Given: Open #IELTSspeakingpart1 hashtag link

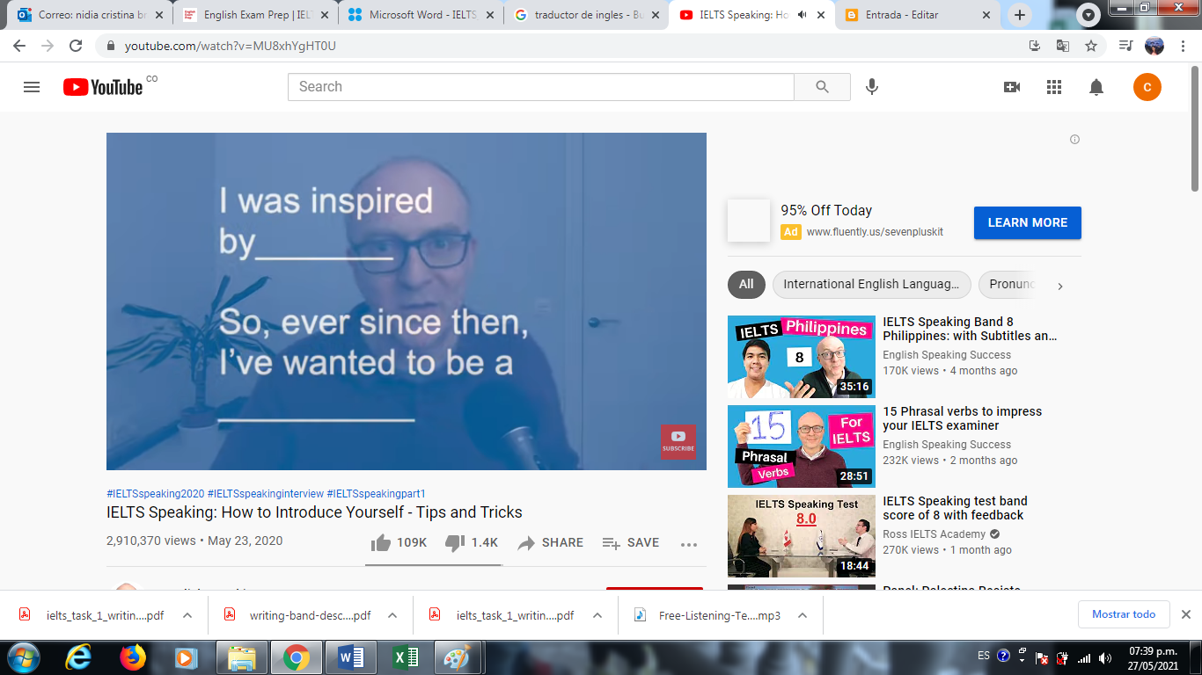Looking at the screenshot, I should [376, 494].
